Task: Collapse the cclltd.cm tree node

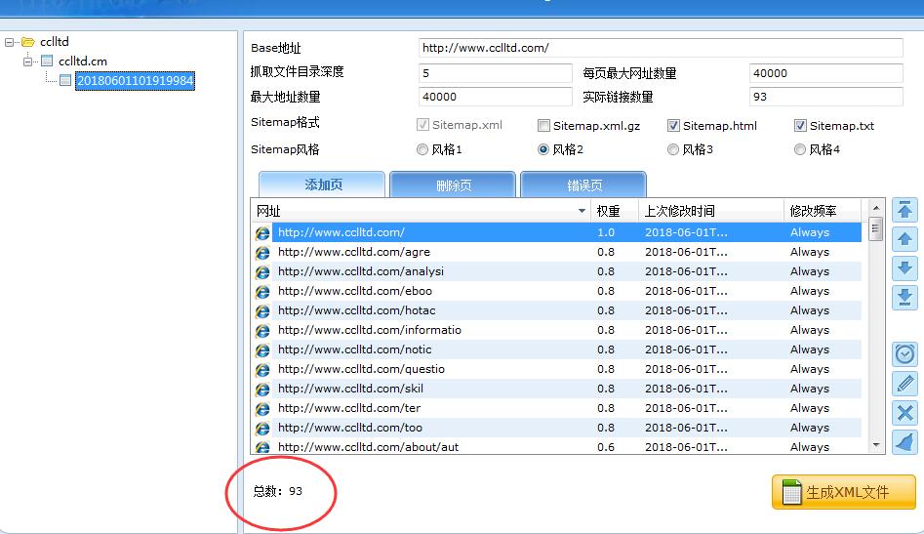Action: click(27, 61)
